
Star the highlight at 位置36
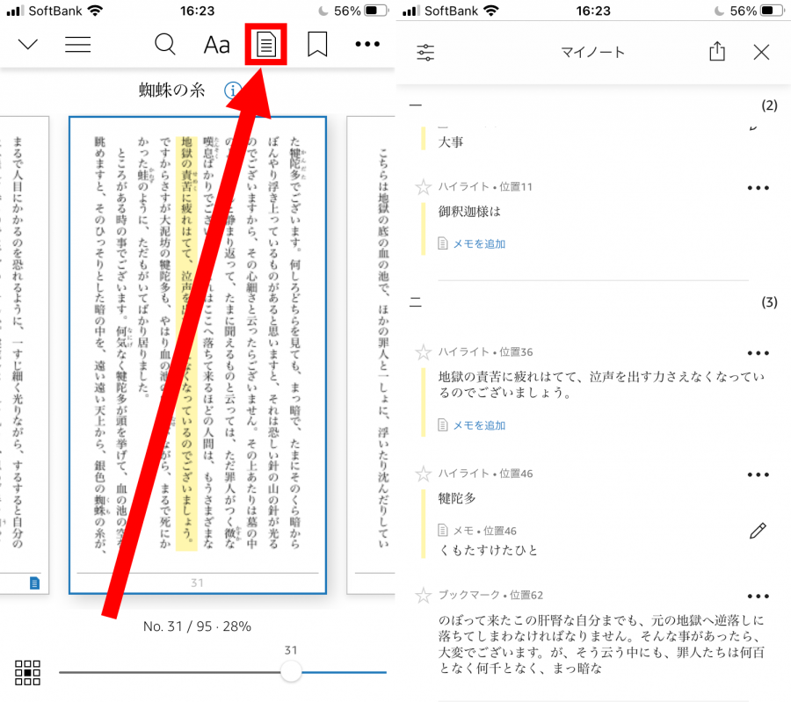pyautogui.click(x=423, y=352)
